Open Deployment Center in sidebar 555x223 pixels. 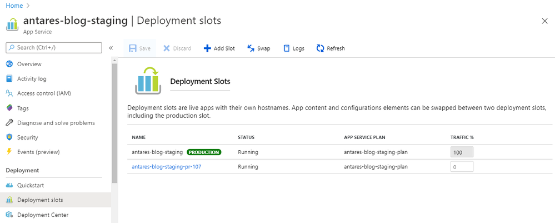[42, 215]
